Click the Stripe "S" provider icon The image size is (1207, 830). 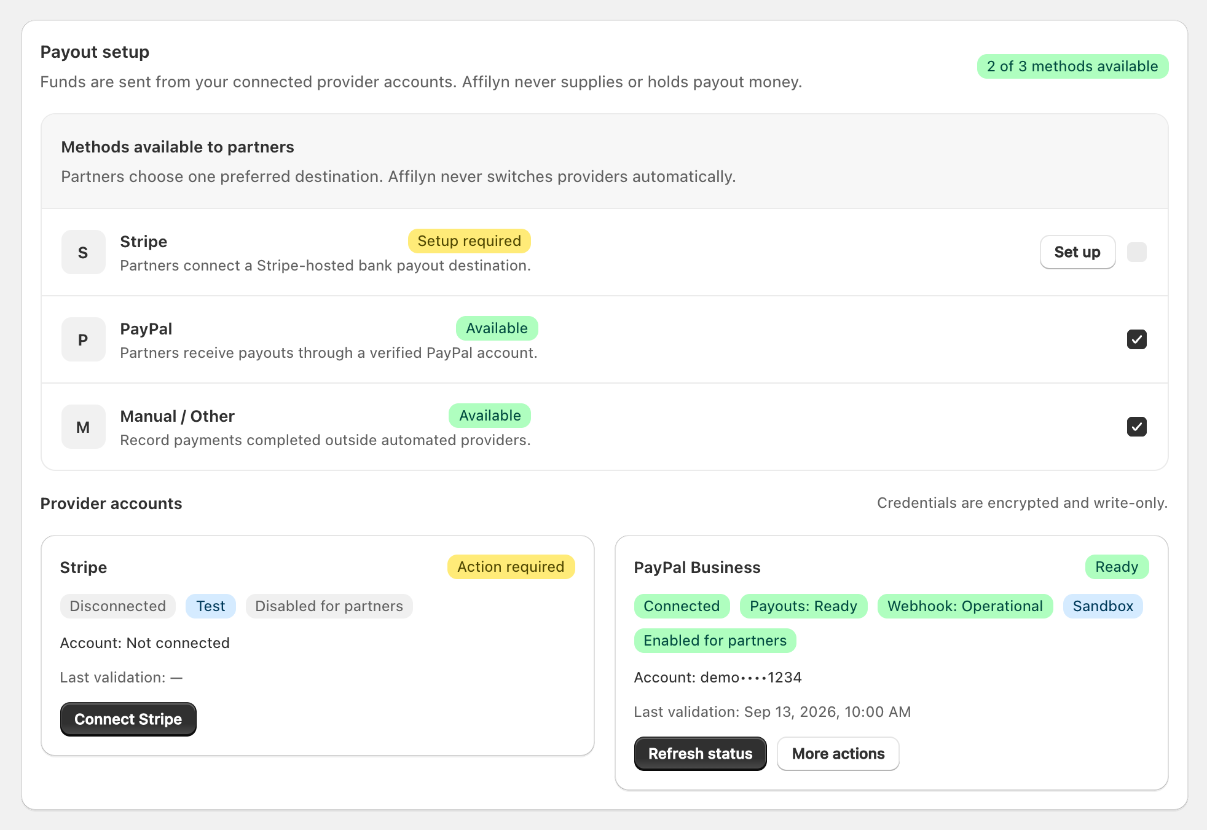(x=83, y=252)
